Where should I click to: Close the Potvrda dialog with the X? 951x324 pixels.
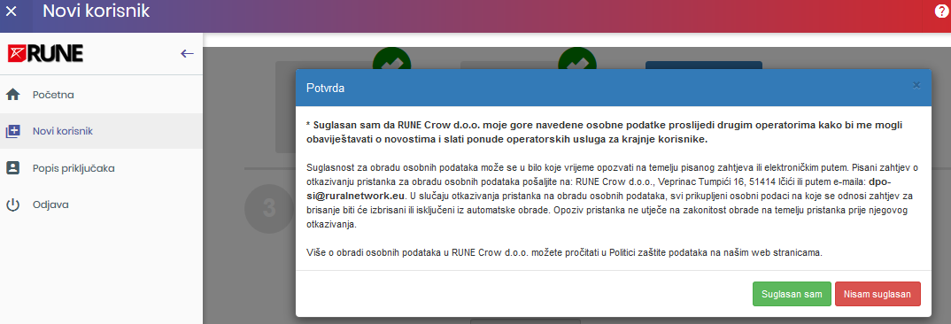pos(916,85)
